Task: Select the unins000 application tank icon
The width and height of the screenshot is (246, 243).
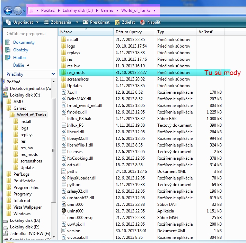Action: (x=64, y=211)
